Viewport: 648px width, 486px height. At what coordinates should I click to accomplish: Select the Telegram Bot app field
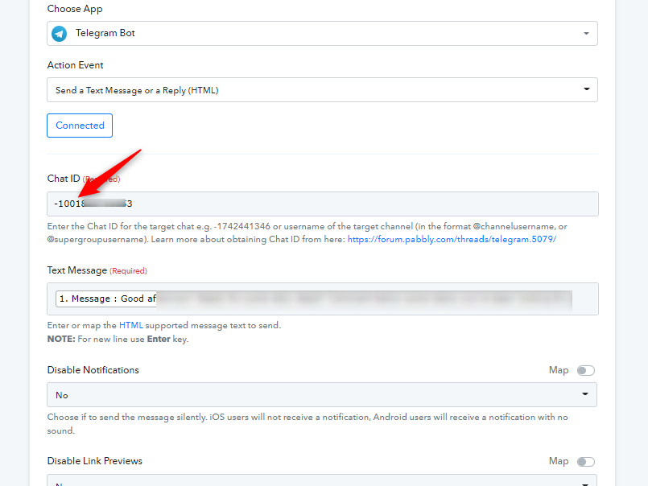[x=322, y=34]
